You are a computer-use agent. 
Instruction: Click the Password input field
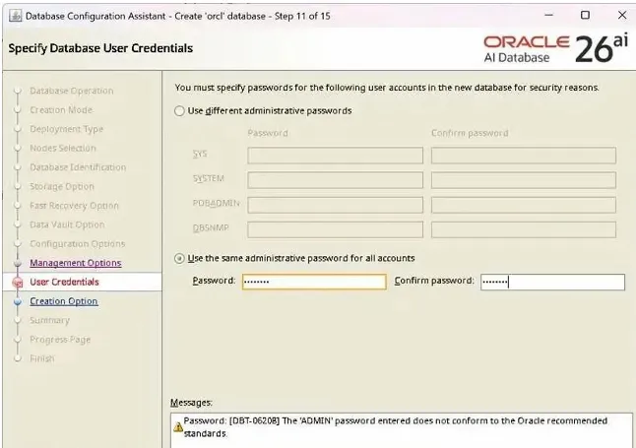point(314,282)
